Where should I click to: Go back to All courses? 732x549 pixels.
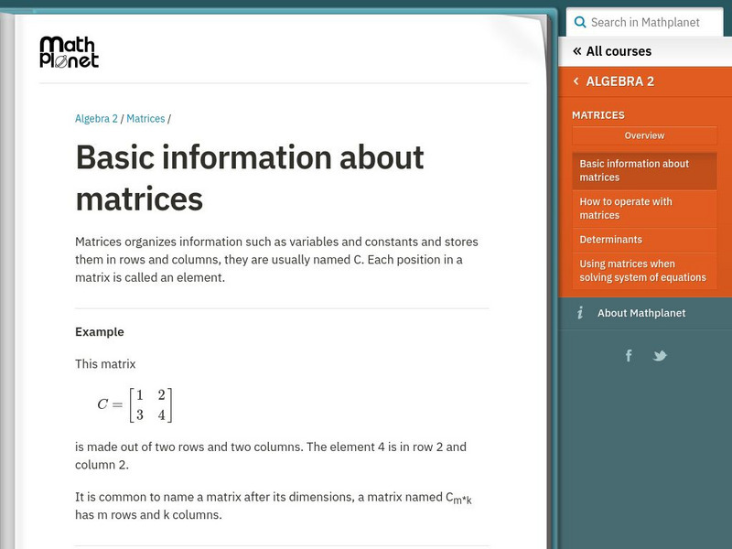[619, 51]
